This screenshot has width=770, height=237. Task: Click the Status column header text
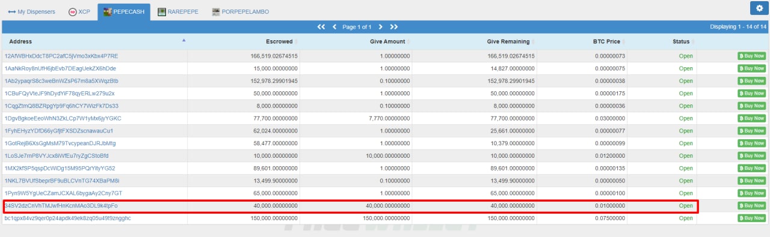click(681, 41)
